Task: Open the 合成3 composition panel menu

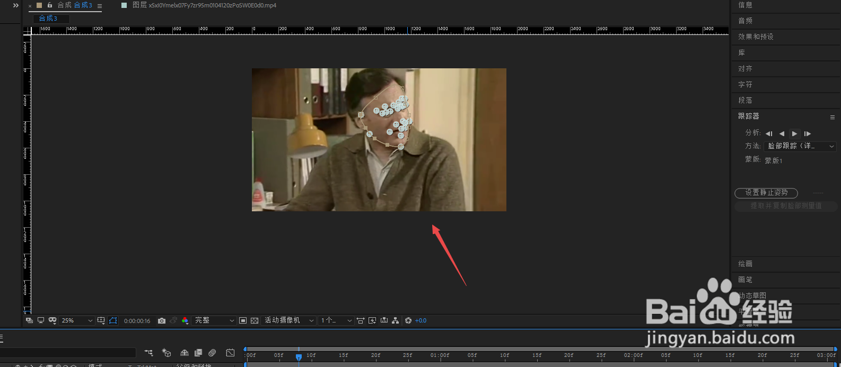Action: [99, 5]
